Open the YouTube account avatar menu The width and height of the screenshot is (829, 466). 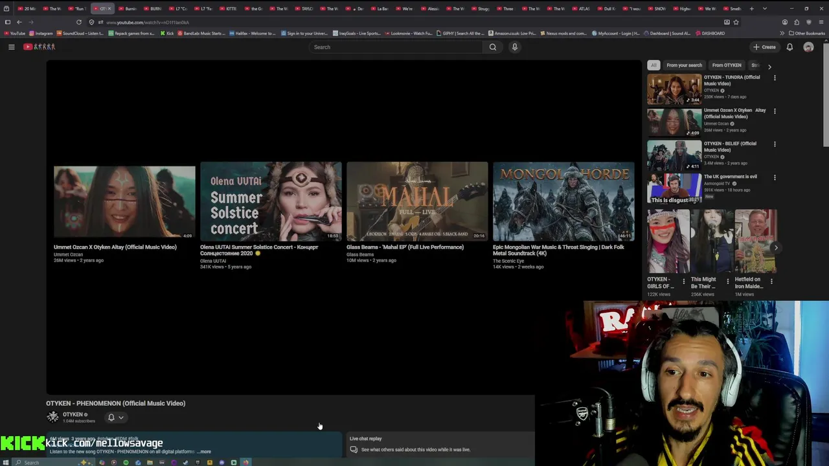[808, 47]
